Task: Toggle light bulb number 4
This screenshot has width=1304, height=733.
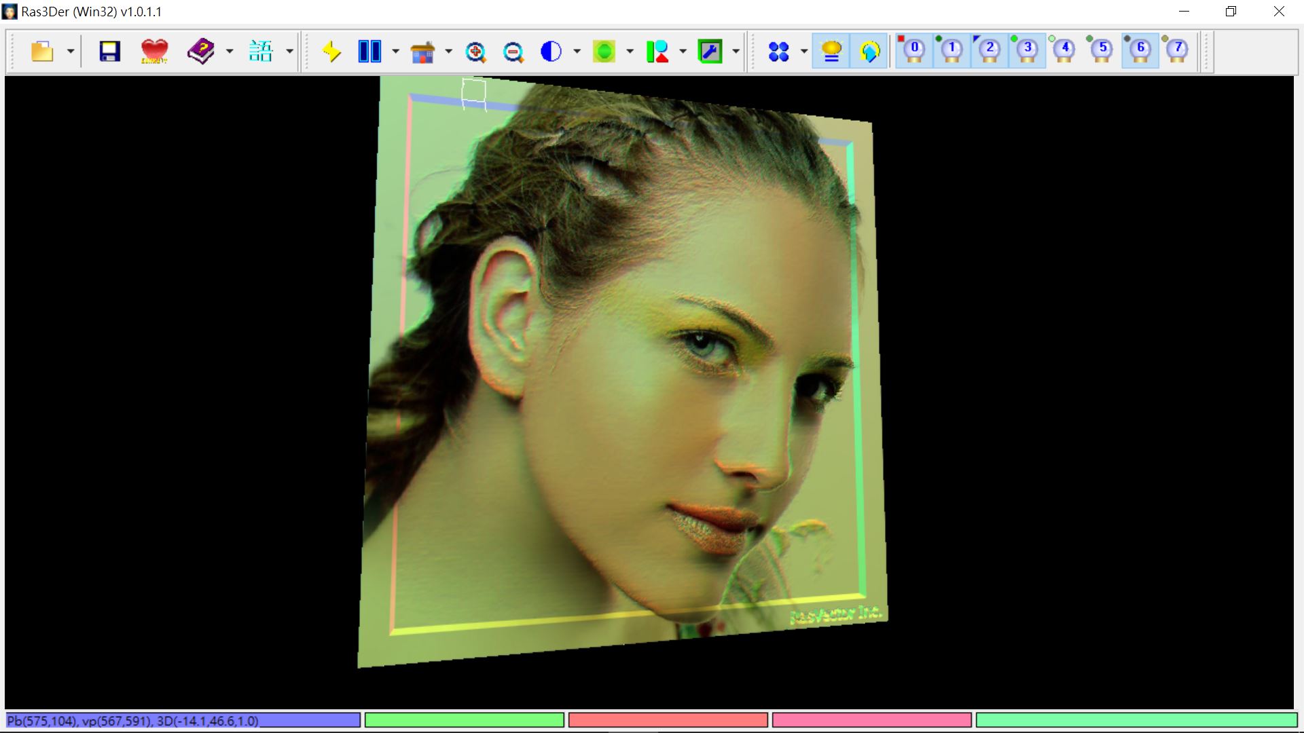Action: click(x=1064, y=50)
